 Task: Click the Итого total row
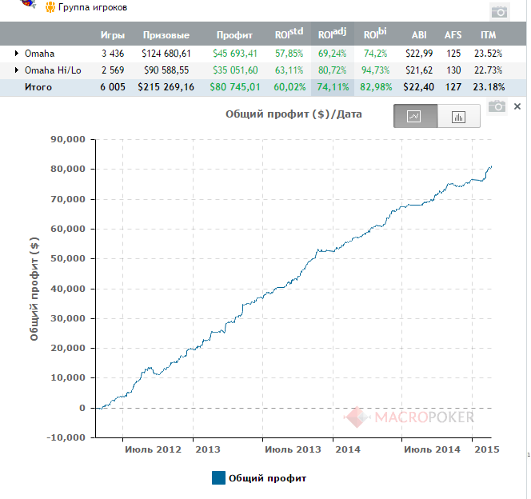[263, 87]
